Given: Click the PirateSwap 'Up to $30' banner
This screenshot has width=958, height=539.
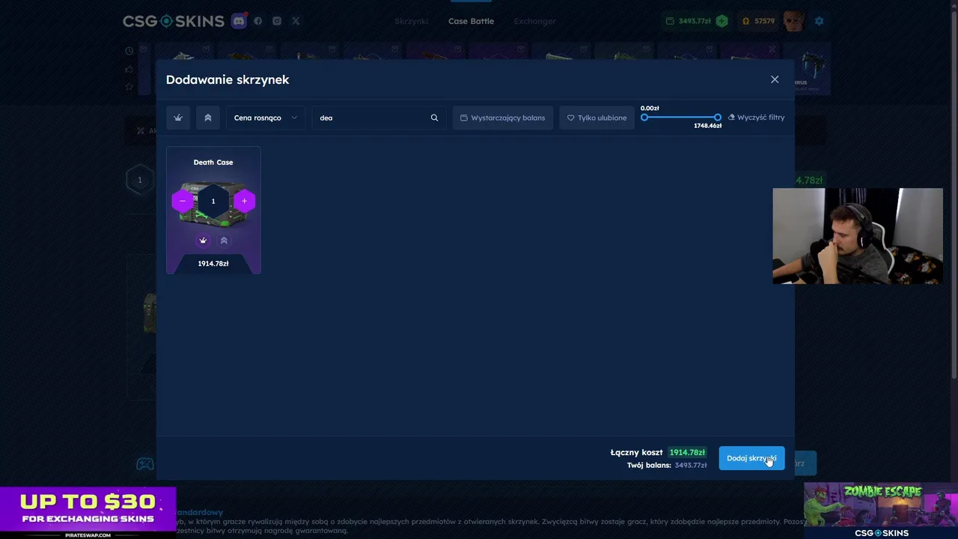Looking at the screenshot, I should [88, 513].
